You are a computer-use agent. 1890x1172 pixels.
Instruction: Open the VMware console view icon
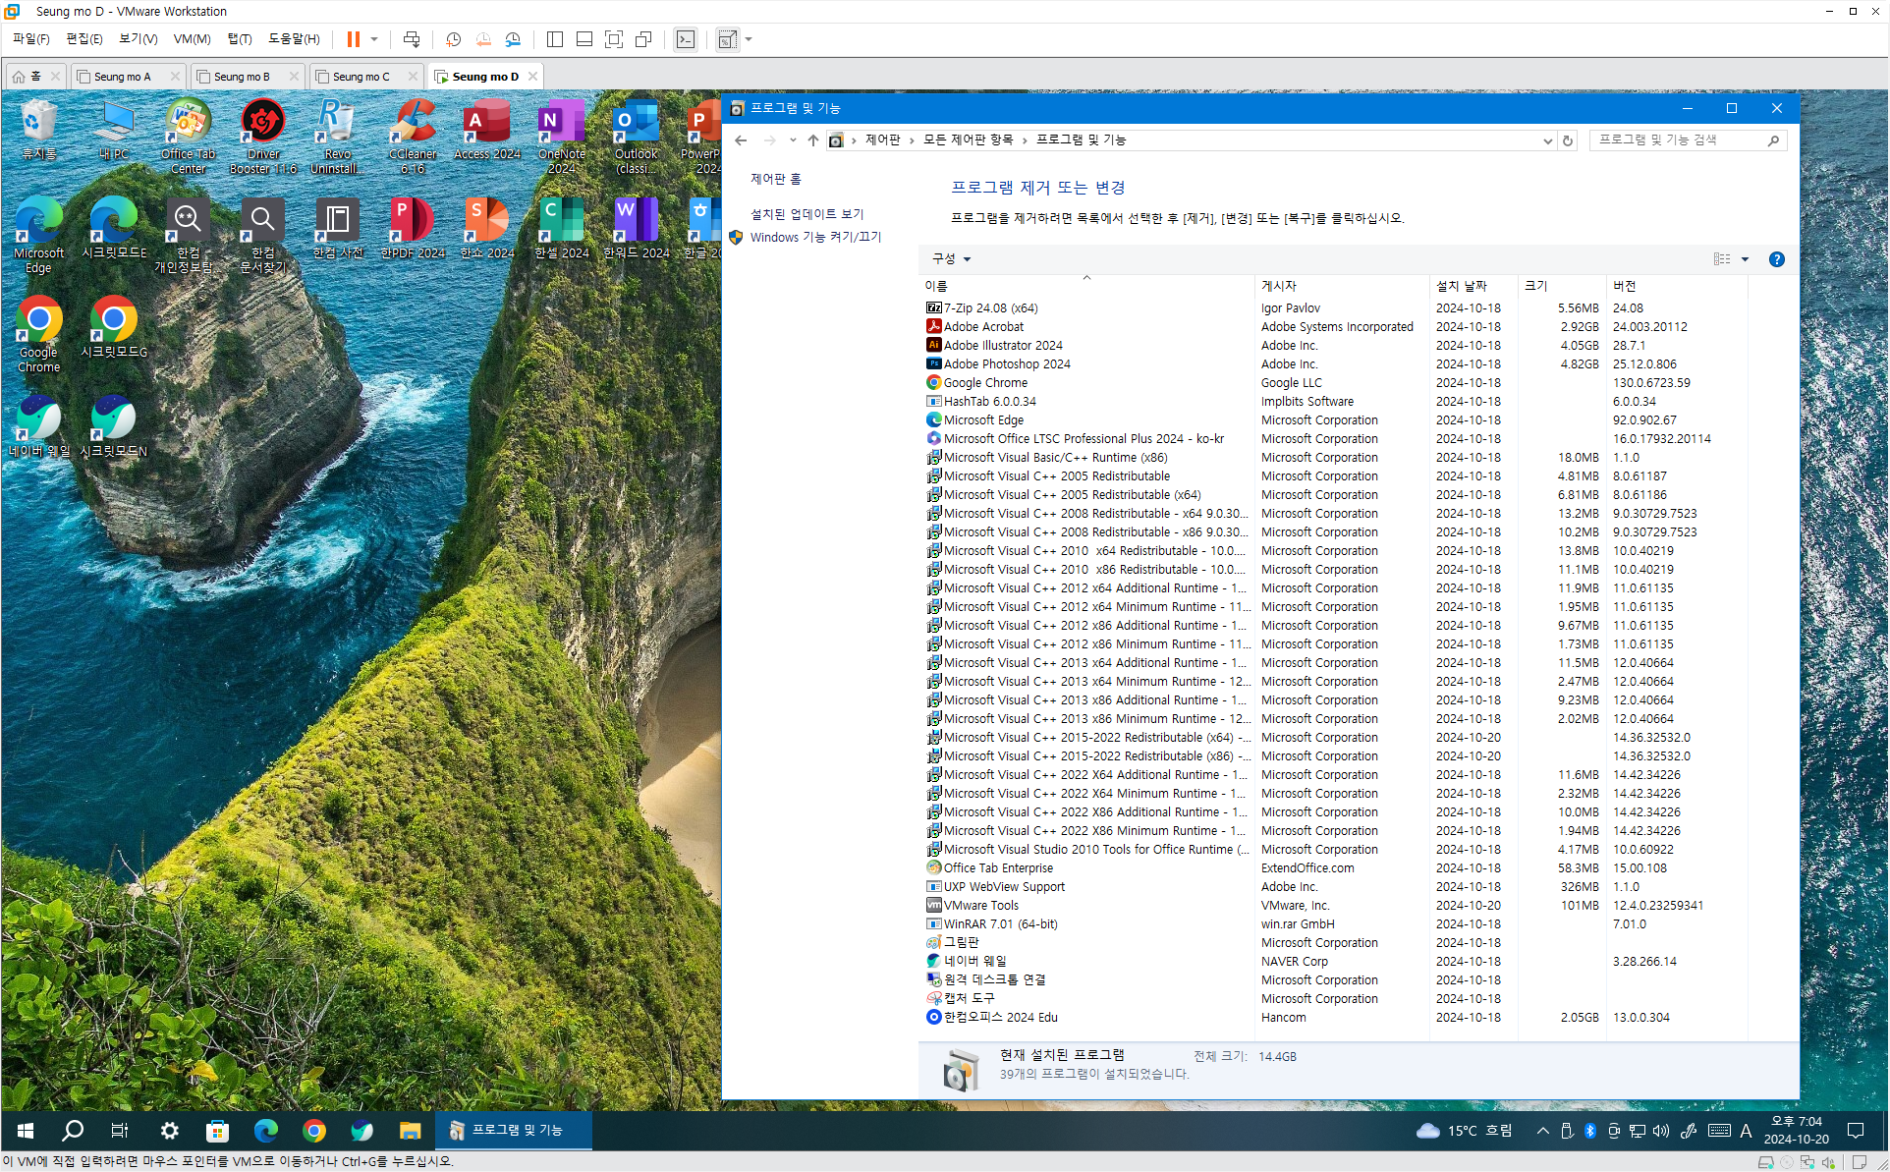(686, 39)
